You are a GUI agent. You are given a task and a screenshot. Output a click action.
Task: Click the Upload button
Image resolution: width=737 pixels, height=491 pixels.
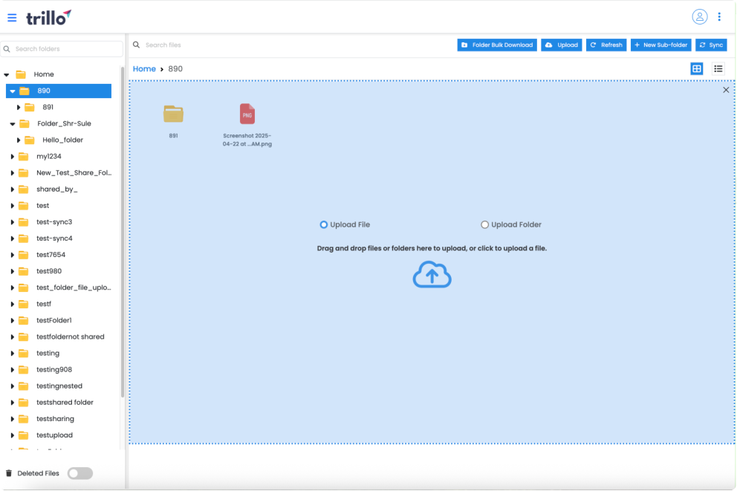point(562,45)
